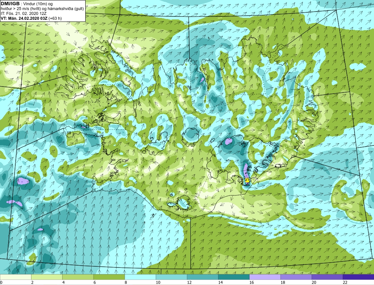Click the legend label '2'
Image resolution: width=374 pixels, height=285 pixels.
pos(32,282)
